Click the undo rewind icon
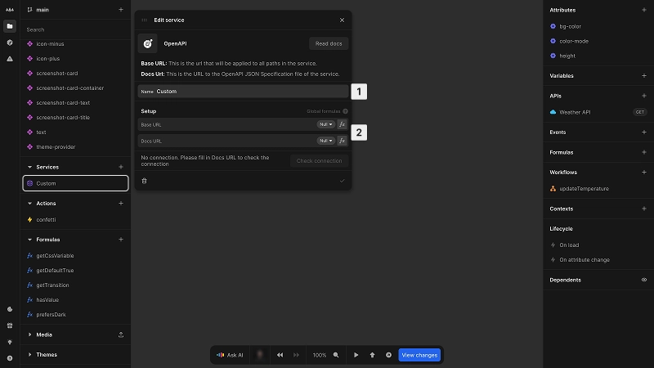 pyautogui.click(x=280, y=355)
